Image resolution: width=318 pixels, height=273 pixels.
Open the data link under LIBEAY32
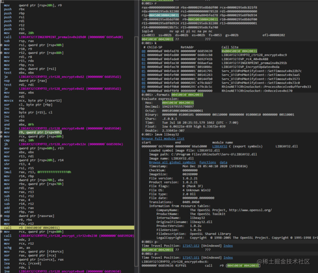point(223,162)
